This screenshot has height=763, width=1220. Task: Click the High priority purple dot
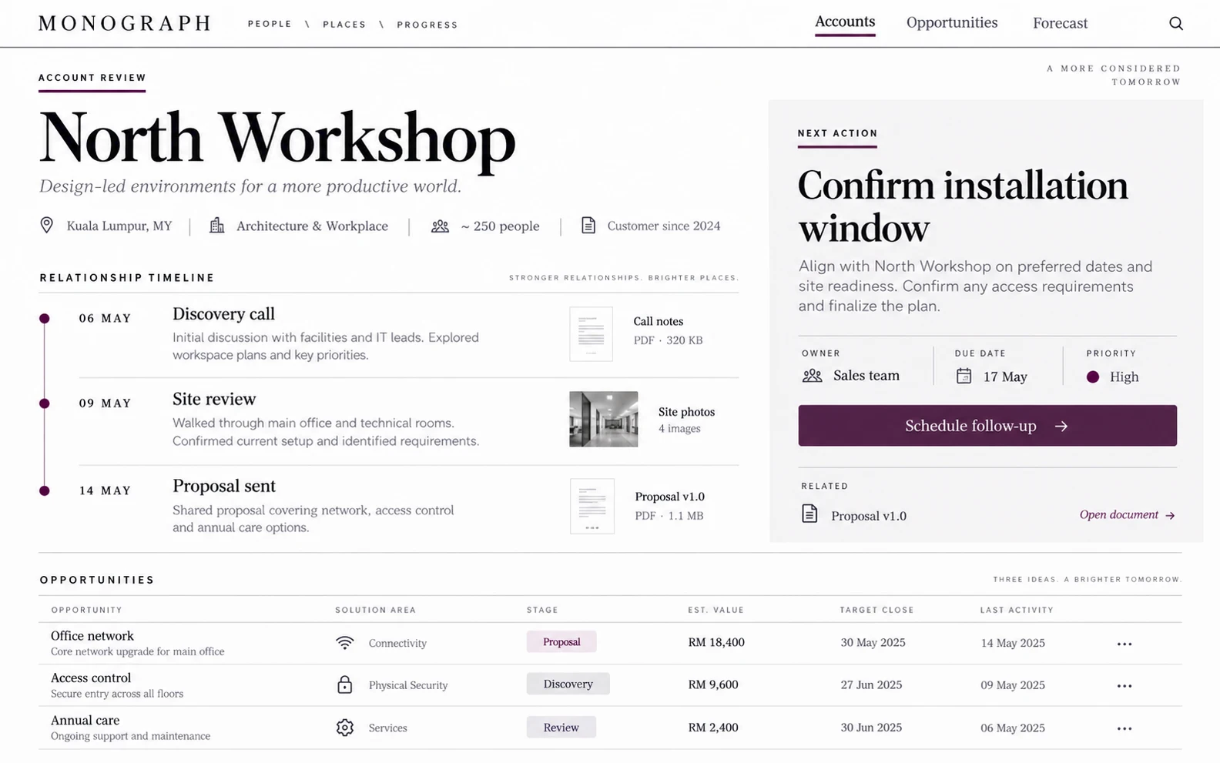click(1092, 376)
